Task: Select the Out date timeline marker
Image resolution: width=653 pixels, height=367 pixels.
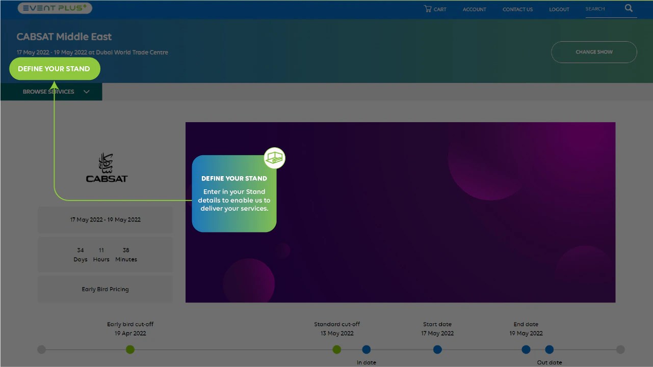Action: tap(549, 349)
